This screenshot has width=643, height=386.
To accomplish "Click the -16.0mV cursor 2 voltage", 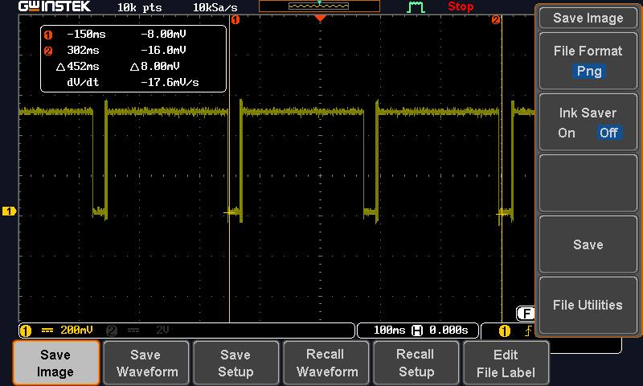I will (163, 50).
